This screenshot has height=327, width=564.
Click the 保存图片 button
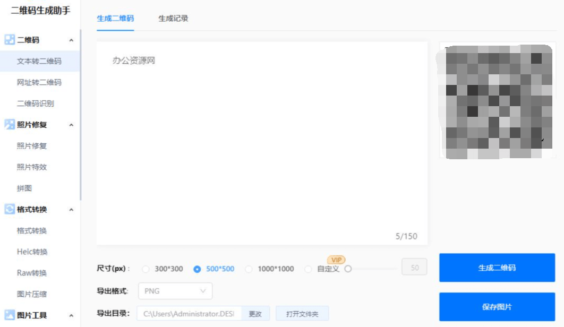point(497,307)
